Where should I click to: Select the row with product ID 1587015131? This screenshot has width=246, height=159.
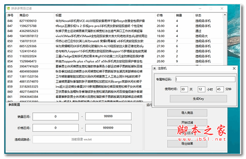tap(115, 41)
